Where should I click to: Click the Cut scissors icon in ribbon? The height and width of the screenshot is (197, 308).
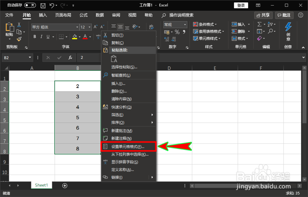(x=19, y=25)
